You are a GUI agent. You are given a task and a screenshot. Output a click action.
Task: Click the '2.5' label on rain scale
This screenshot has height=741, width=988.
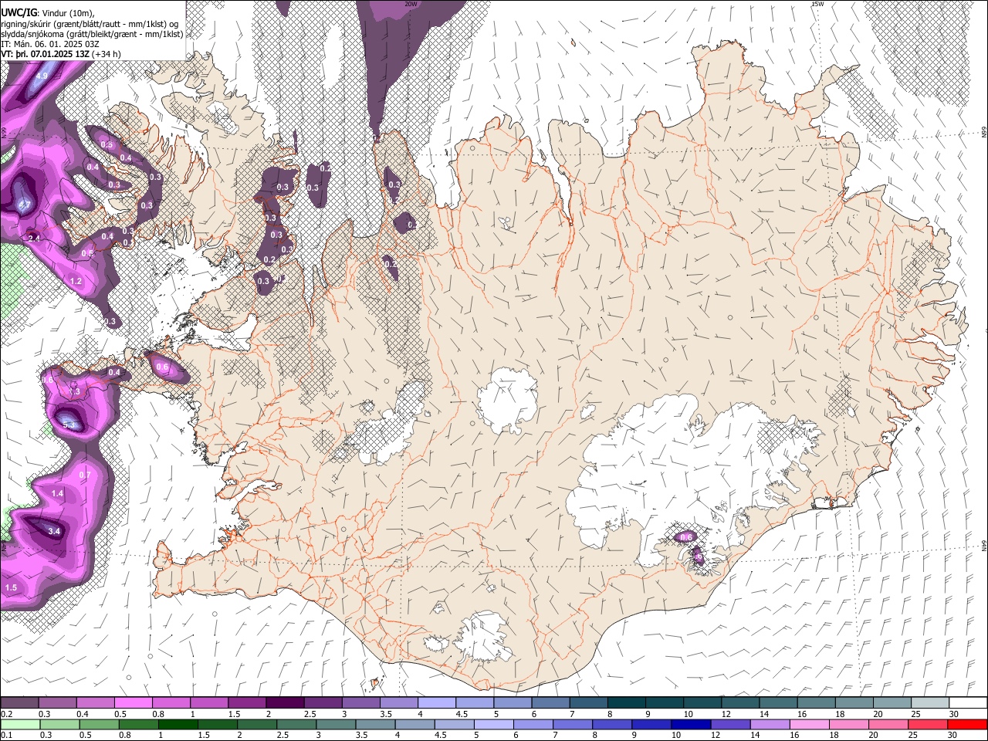pyautogui.click(x=283, y=736)
